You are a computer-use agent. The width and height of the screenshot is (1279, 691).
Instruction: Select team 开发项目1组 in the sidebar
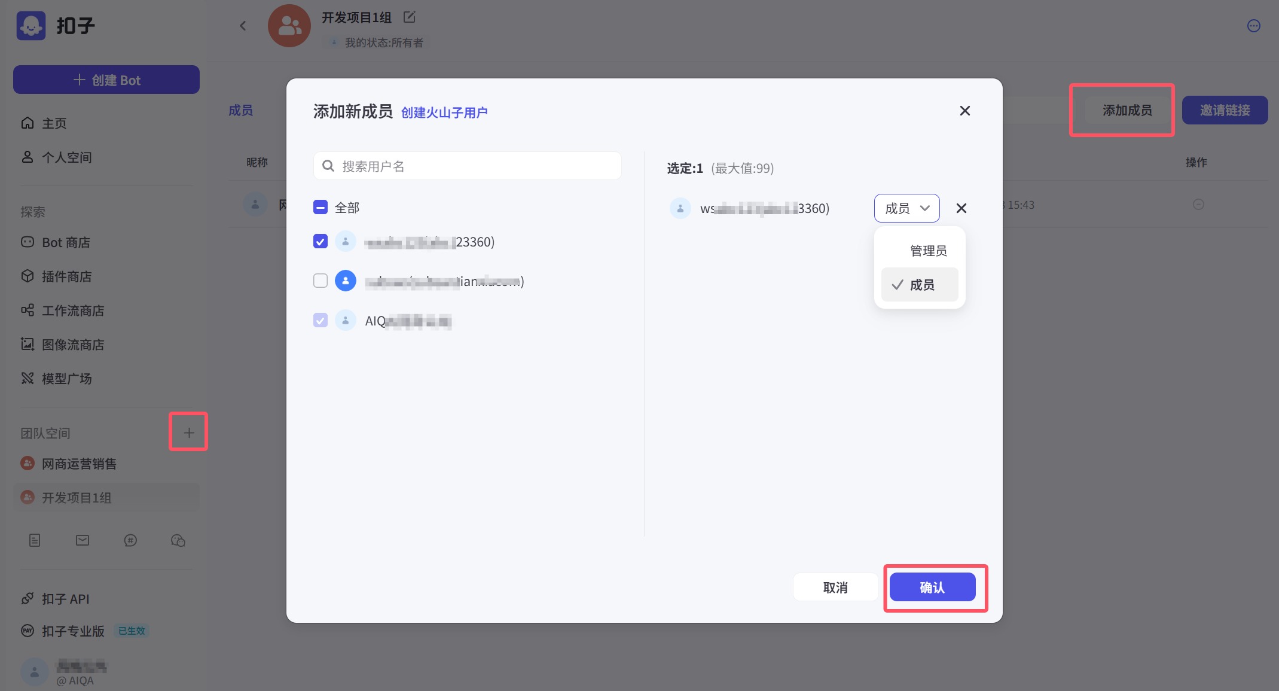point(106,498)
